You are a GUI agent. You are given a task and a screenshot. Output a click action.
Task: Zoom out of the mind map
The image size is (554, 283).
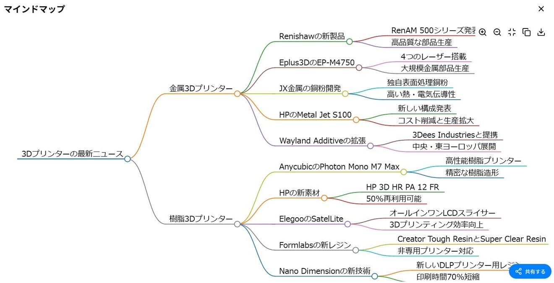tap(497, 32)
